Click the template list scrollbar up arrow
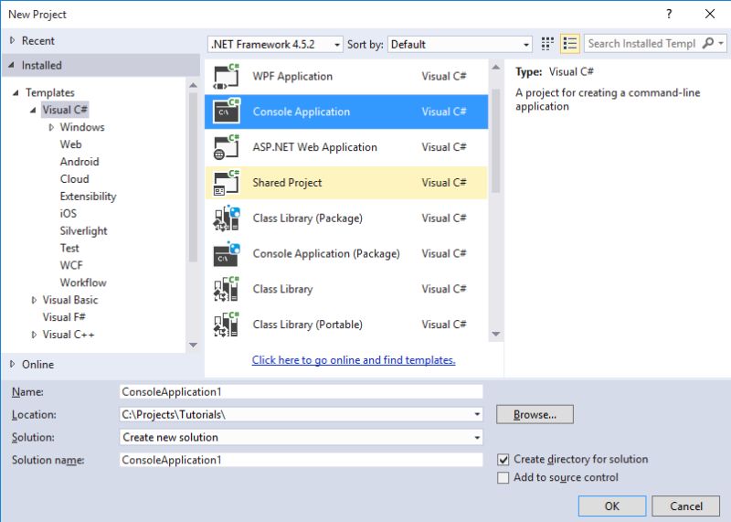This screenshot has height=522, width=731. click(496, 68)
